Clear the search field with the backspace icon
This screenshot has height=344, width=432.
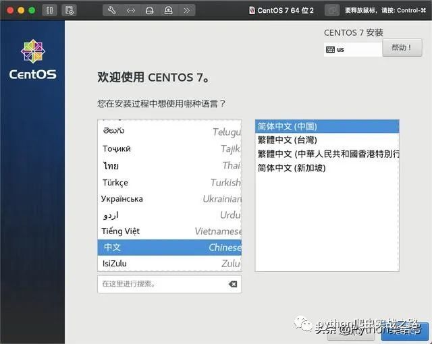pos(233,284)
